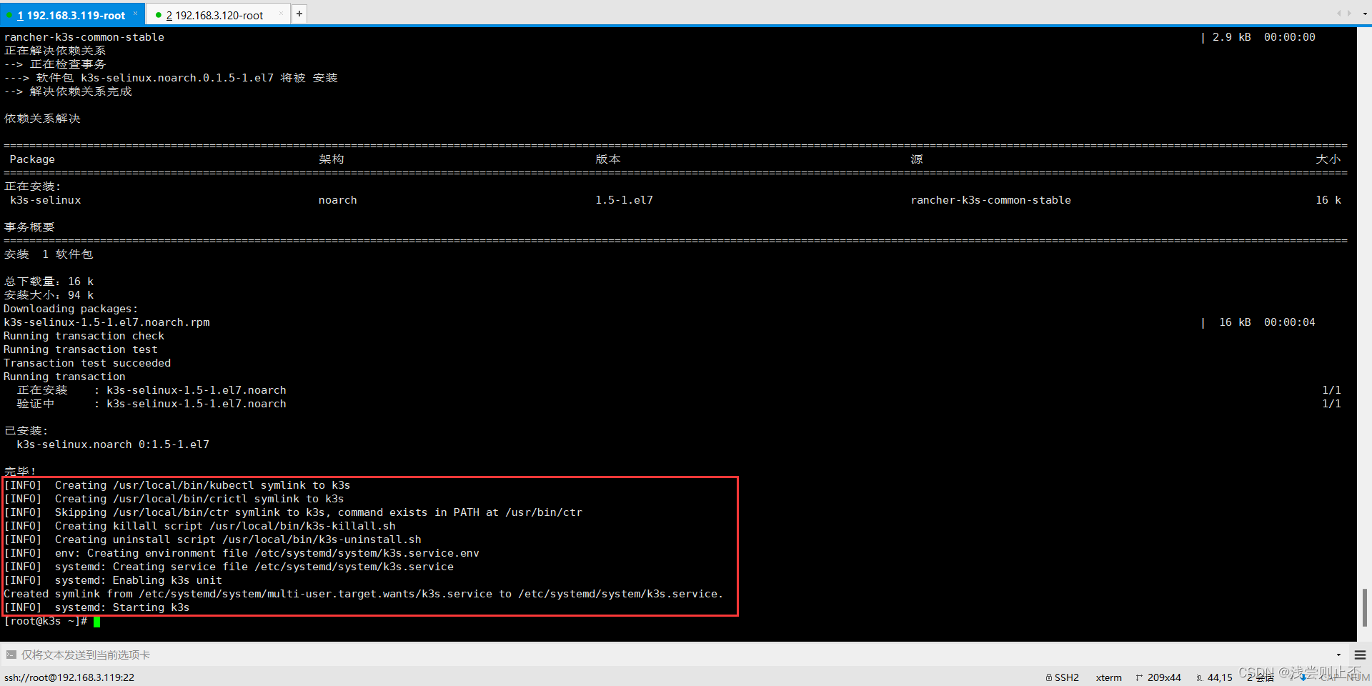Image resolution: width=1372 pixels, height=686 pixels.
Task: Click the '总下载量: 16 k' line
Action: (x=49, y=282)
